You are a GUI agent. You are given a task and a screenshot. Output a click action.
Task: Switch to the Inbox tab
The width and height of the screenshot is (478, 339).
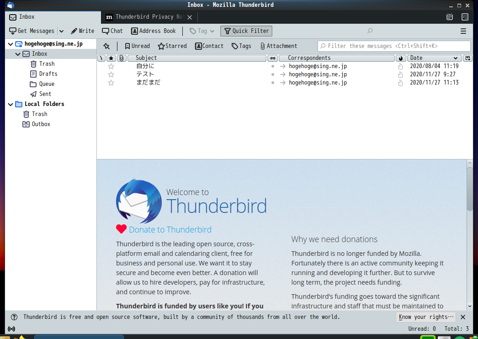pyautogui.click(x=53, y=17)
